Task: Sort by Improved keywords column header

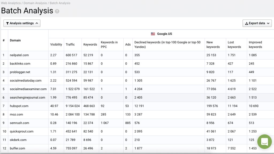Action: tap(256, 44)
